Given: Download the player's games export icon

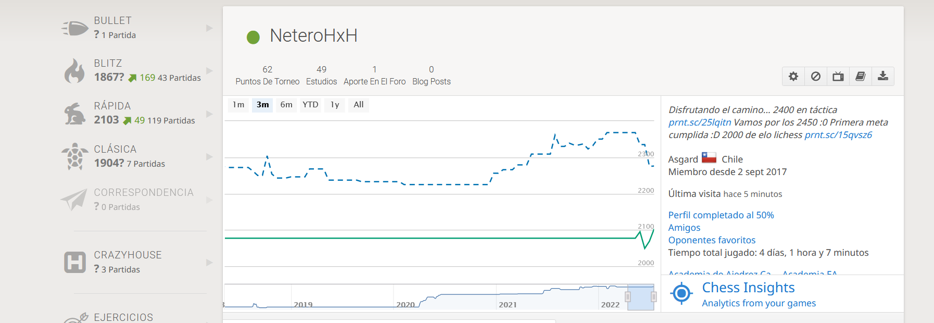Looking at the screenshot, I should pyautogui.click(x=883, y=77).
